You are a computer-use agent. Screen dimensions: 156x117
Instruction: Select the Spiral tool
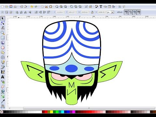point(3,58)
